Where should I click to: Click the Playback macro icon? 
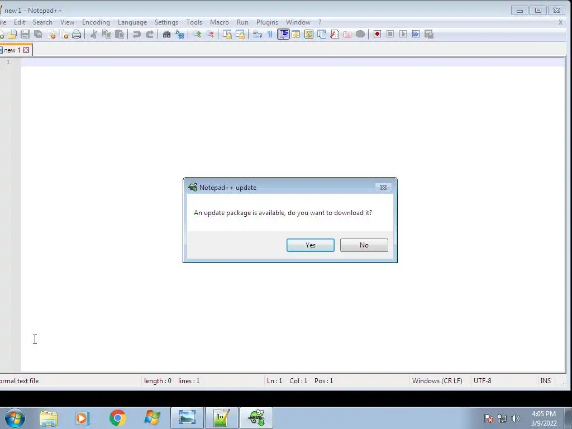click(403, 34)
